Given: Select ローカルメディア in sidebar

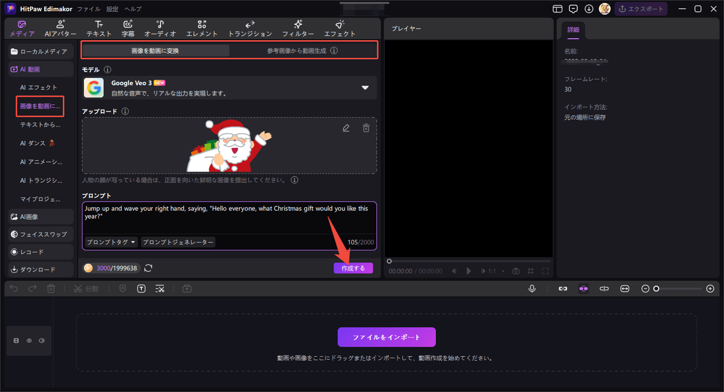Looking at the screenshot, I should tap(41, 51).
